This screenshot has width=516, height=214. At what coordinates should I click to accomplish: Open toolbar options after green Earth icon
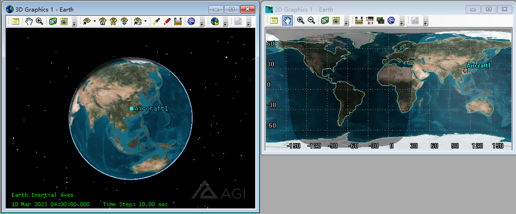pos(225,23)
